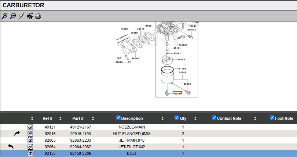297x157 pixels.
Task: Click back arrow on JET-PILOT row
Action: [11, 147]
